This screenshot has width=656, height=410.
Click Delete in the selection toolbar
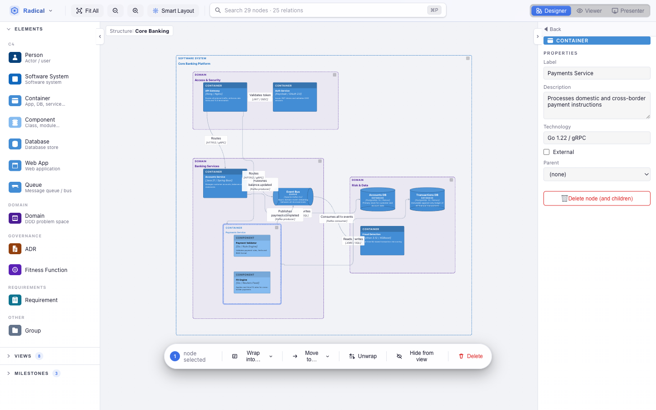pyautogui.click(x=471, y=356)
